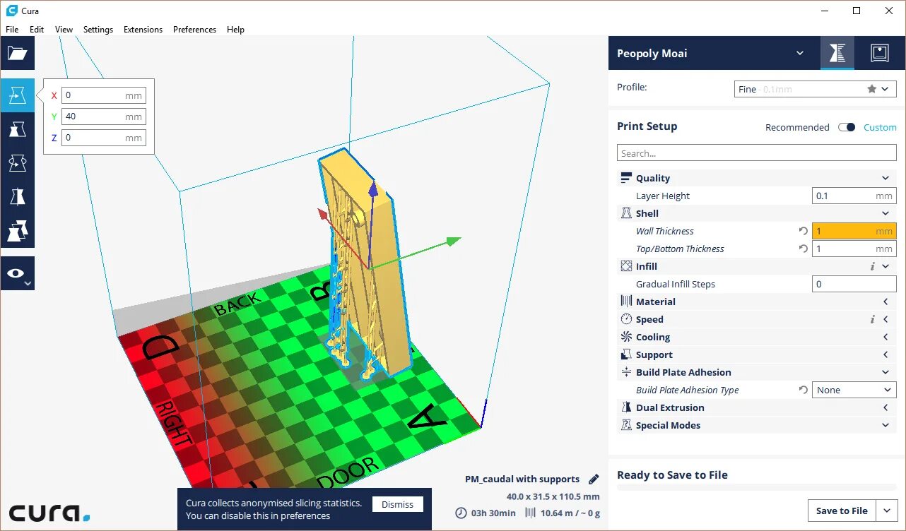Click the Infill info icon

pos(872,266)
